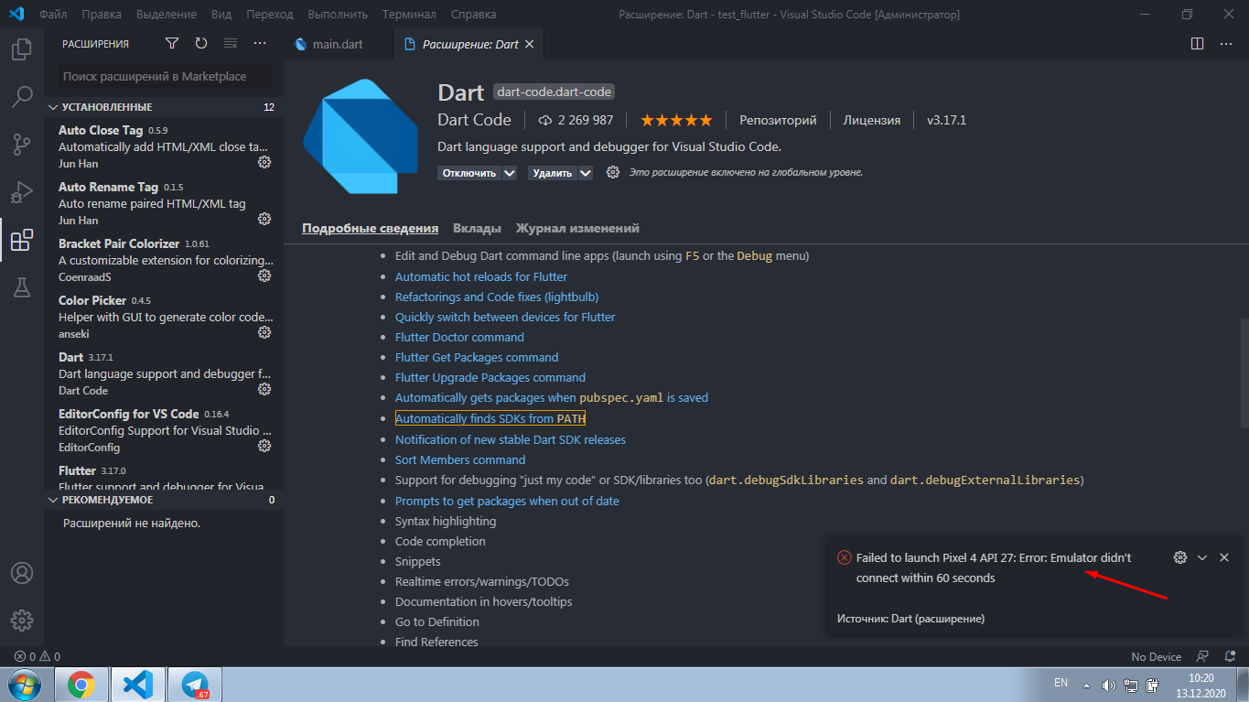Viewport: 1249px width, 702px height.
Task: Switch to Журнал изменений tab
Action: pos(577,228)
